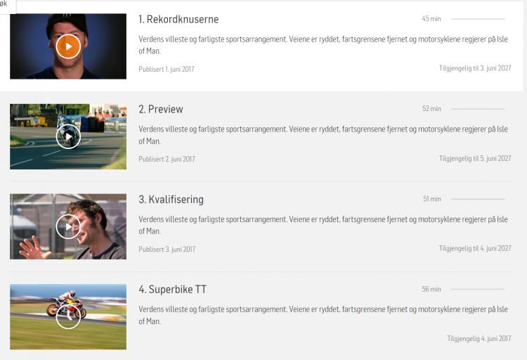Start Kvalifisering episode with play icon
This screenshot has width=527, height=360.
coord(68,227)
